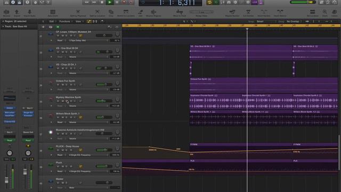
Task: Expand the Track Saw Bass Hit disclosure triangle
Action: coord(3,26)
